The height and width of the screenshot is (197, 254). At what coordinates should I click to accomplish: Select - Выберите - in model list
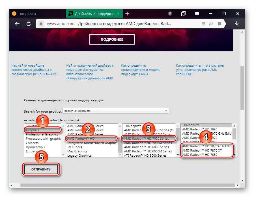point(206,125)
